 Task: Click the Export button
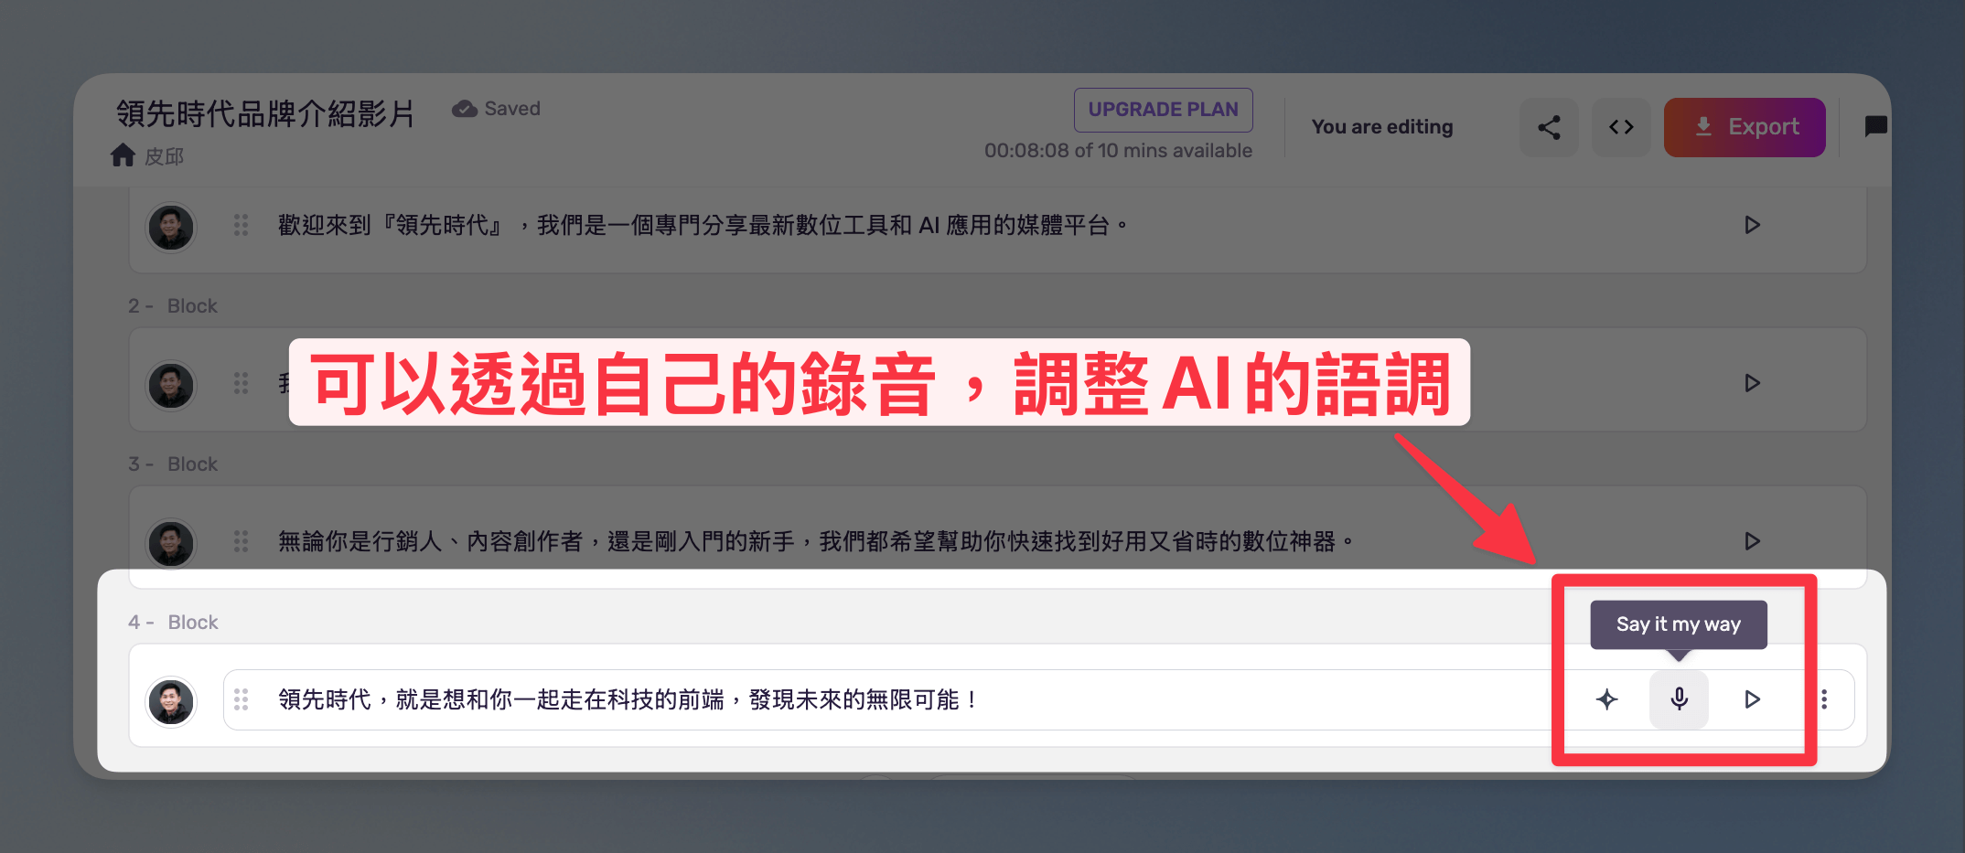coord(1745,127)
